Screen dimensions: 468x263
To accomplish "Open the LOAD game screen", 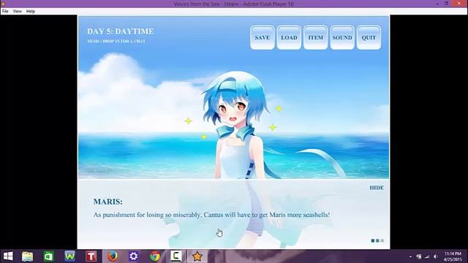I will tap(289, 37).
